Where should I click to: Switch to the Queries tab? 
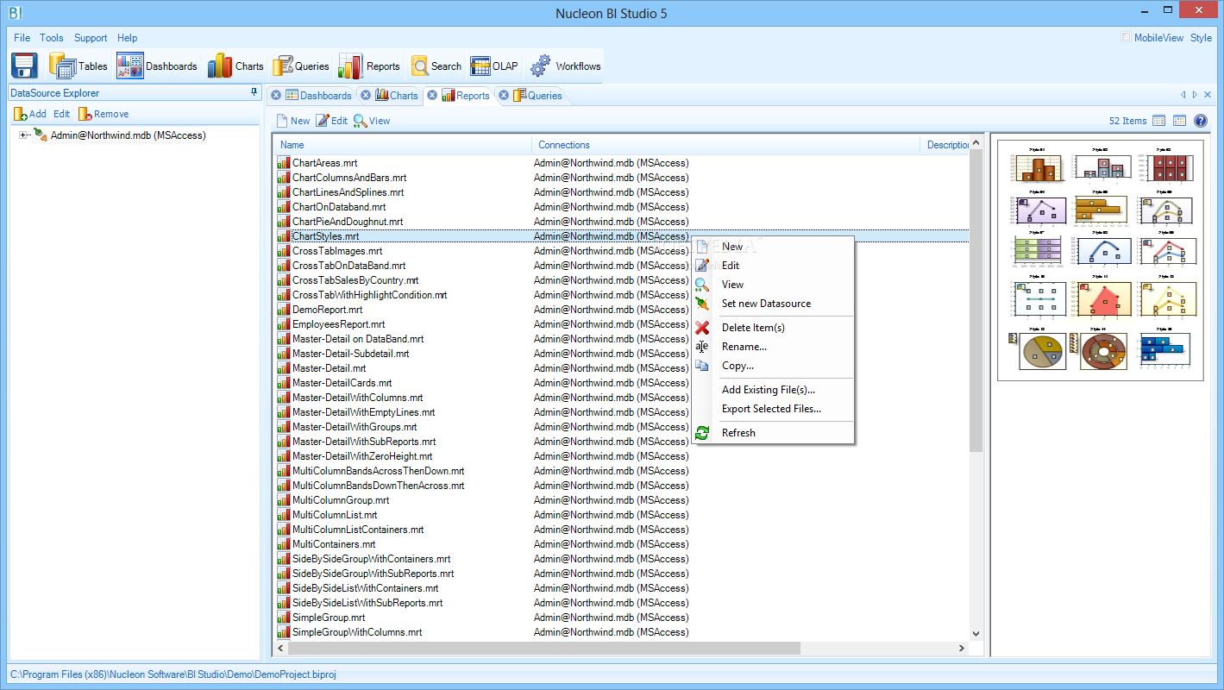click(x=537, y=96)
